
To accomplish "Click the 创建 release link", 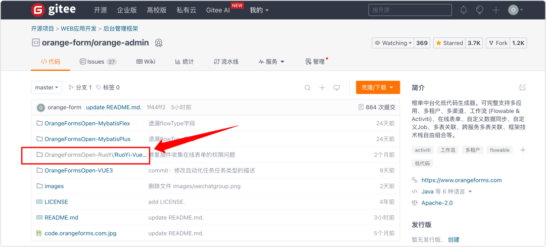I will tap(453, 239).
